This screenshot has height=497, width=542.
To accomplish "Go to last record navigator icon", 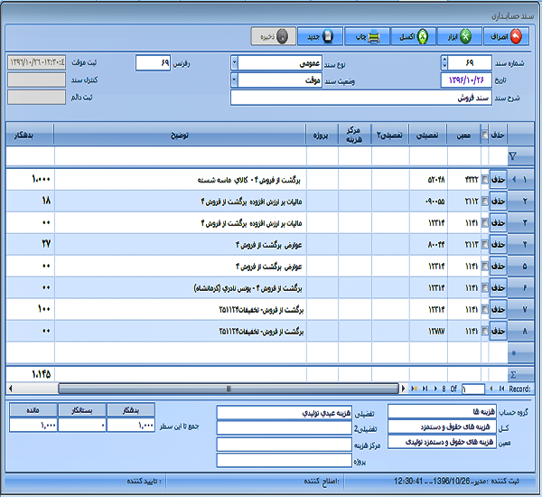I will 425,389.
